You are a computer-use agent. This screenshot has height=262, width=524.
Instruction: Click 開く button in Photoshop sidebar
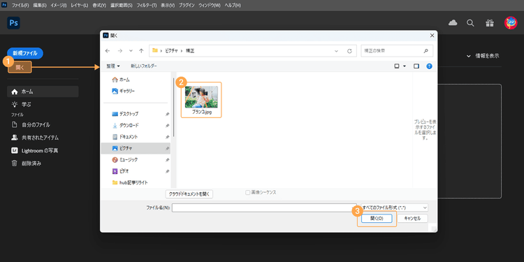(20, 67)
